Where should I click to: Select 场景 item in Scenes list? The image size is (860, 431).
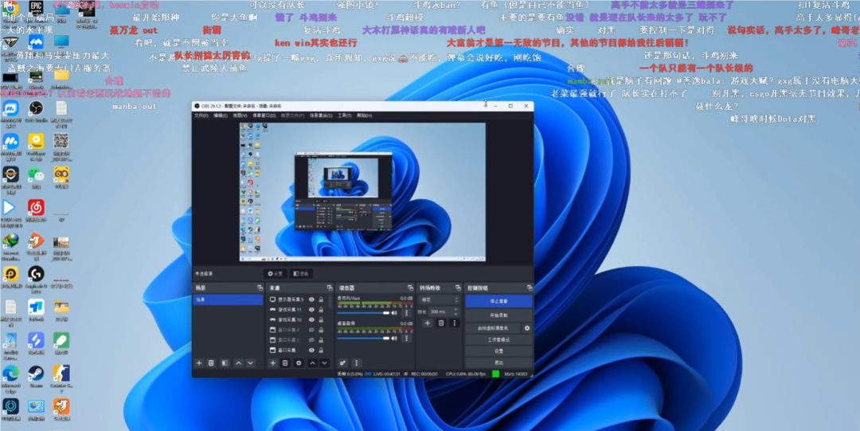point(229,300)
